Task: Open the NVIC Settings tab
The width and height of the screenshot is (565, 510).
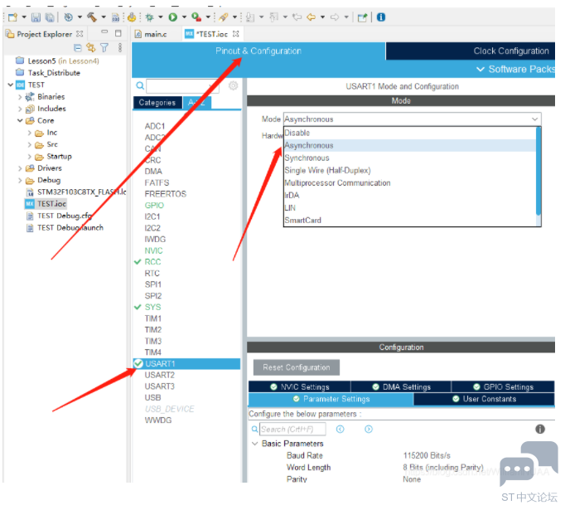Action: click(x=299, y=386)
